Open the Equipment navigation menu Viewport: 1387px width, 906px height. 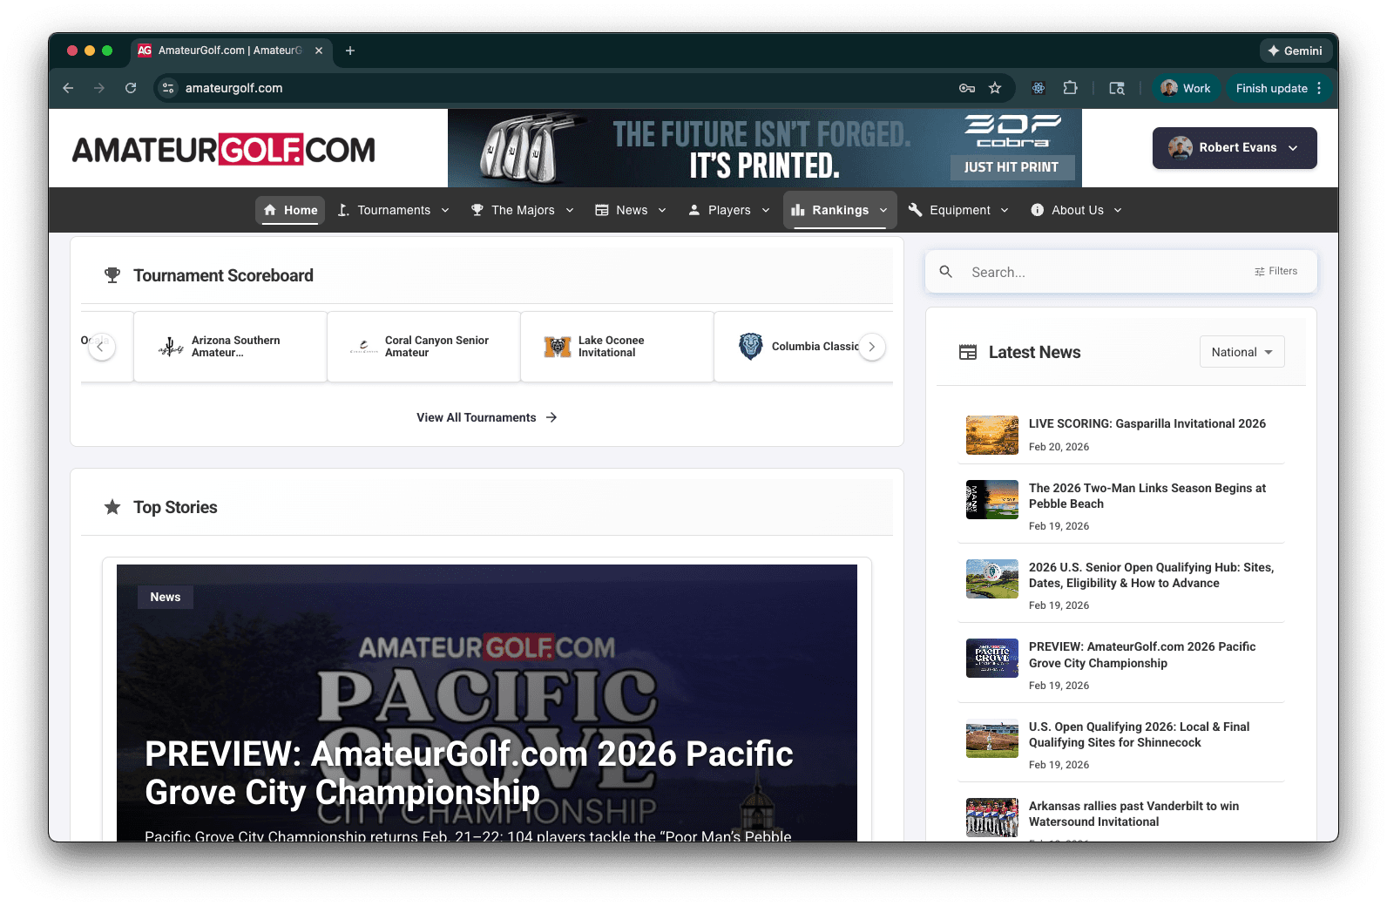[x=958, y=210]
